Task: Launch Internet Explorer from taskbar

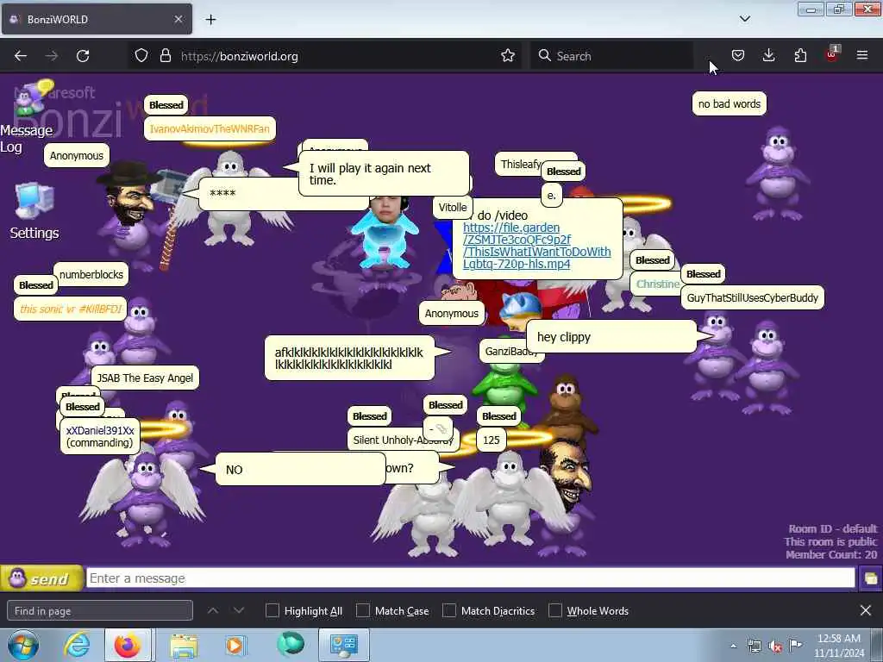Action: (x=77, y=646)
